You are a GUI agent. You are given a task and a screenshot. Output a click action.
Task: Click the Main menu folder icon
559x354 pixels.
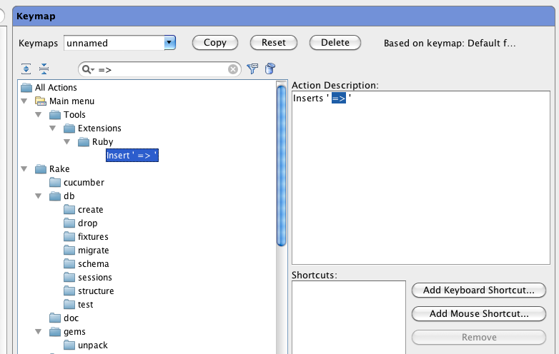41,101
